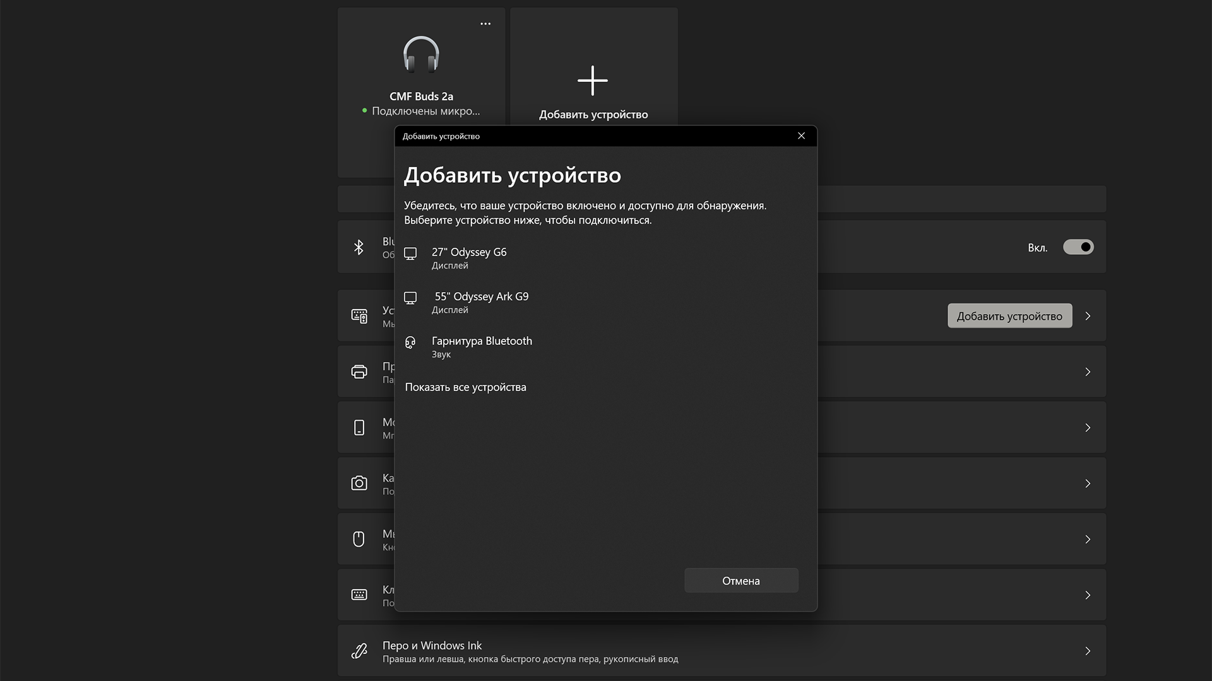Click the mouse icon in the devices list

(359, 539)
